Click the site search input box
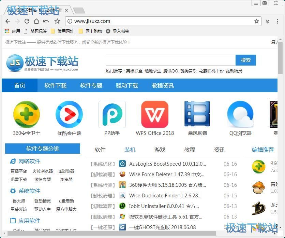 coord(170,60)
